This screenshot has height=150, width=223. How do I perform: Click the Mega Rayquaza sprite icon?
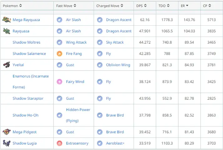[x=7, y=20]
